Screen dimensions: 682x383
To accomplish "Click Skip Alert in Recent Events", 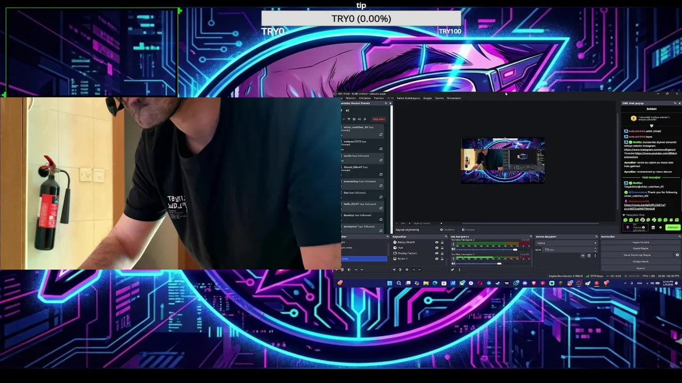I will pos(379,119).
